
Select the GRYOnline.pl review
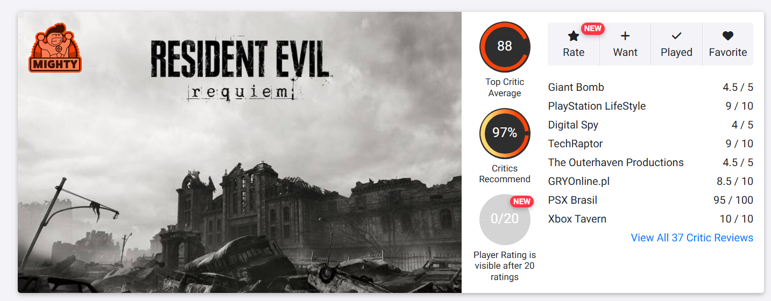[x=579, y=181]
